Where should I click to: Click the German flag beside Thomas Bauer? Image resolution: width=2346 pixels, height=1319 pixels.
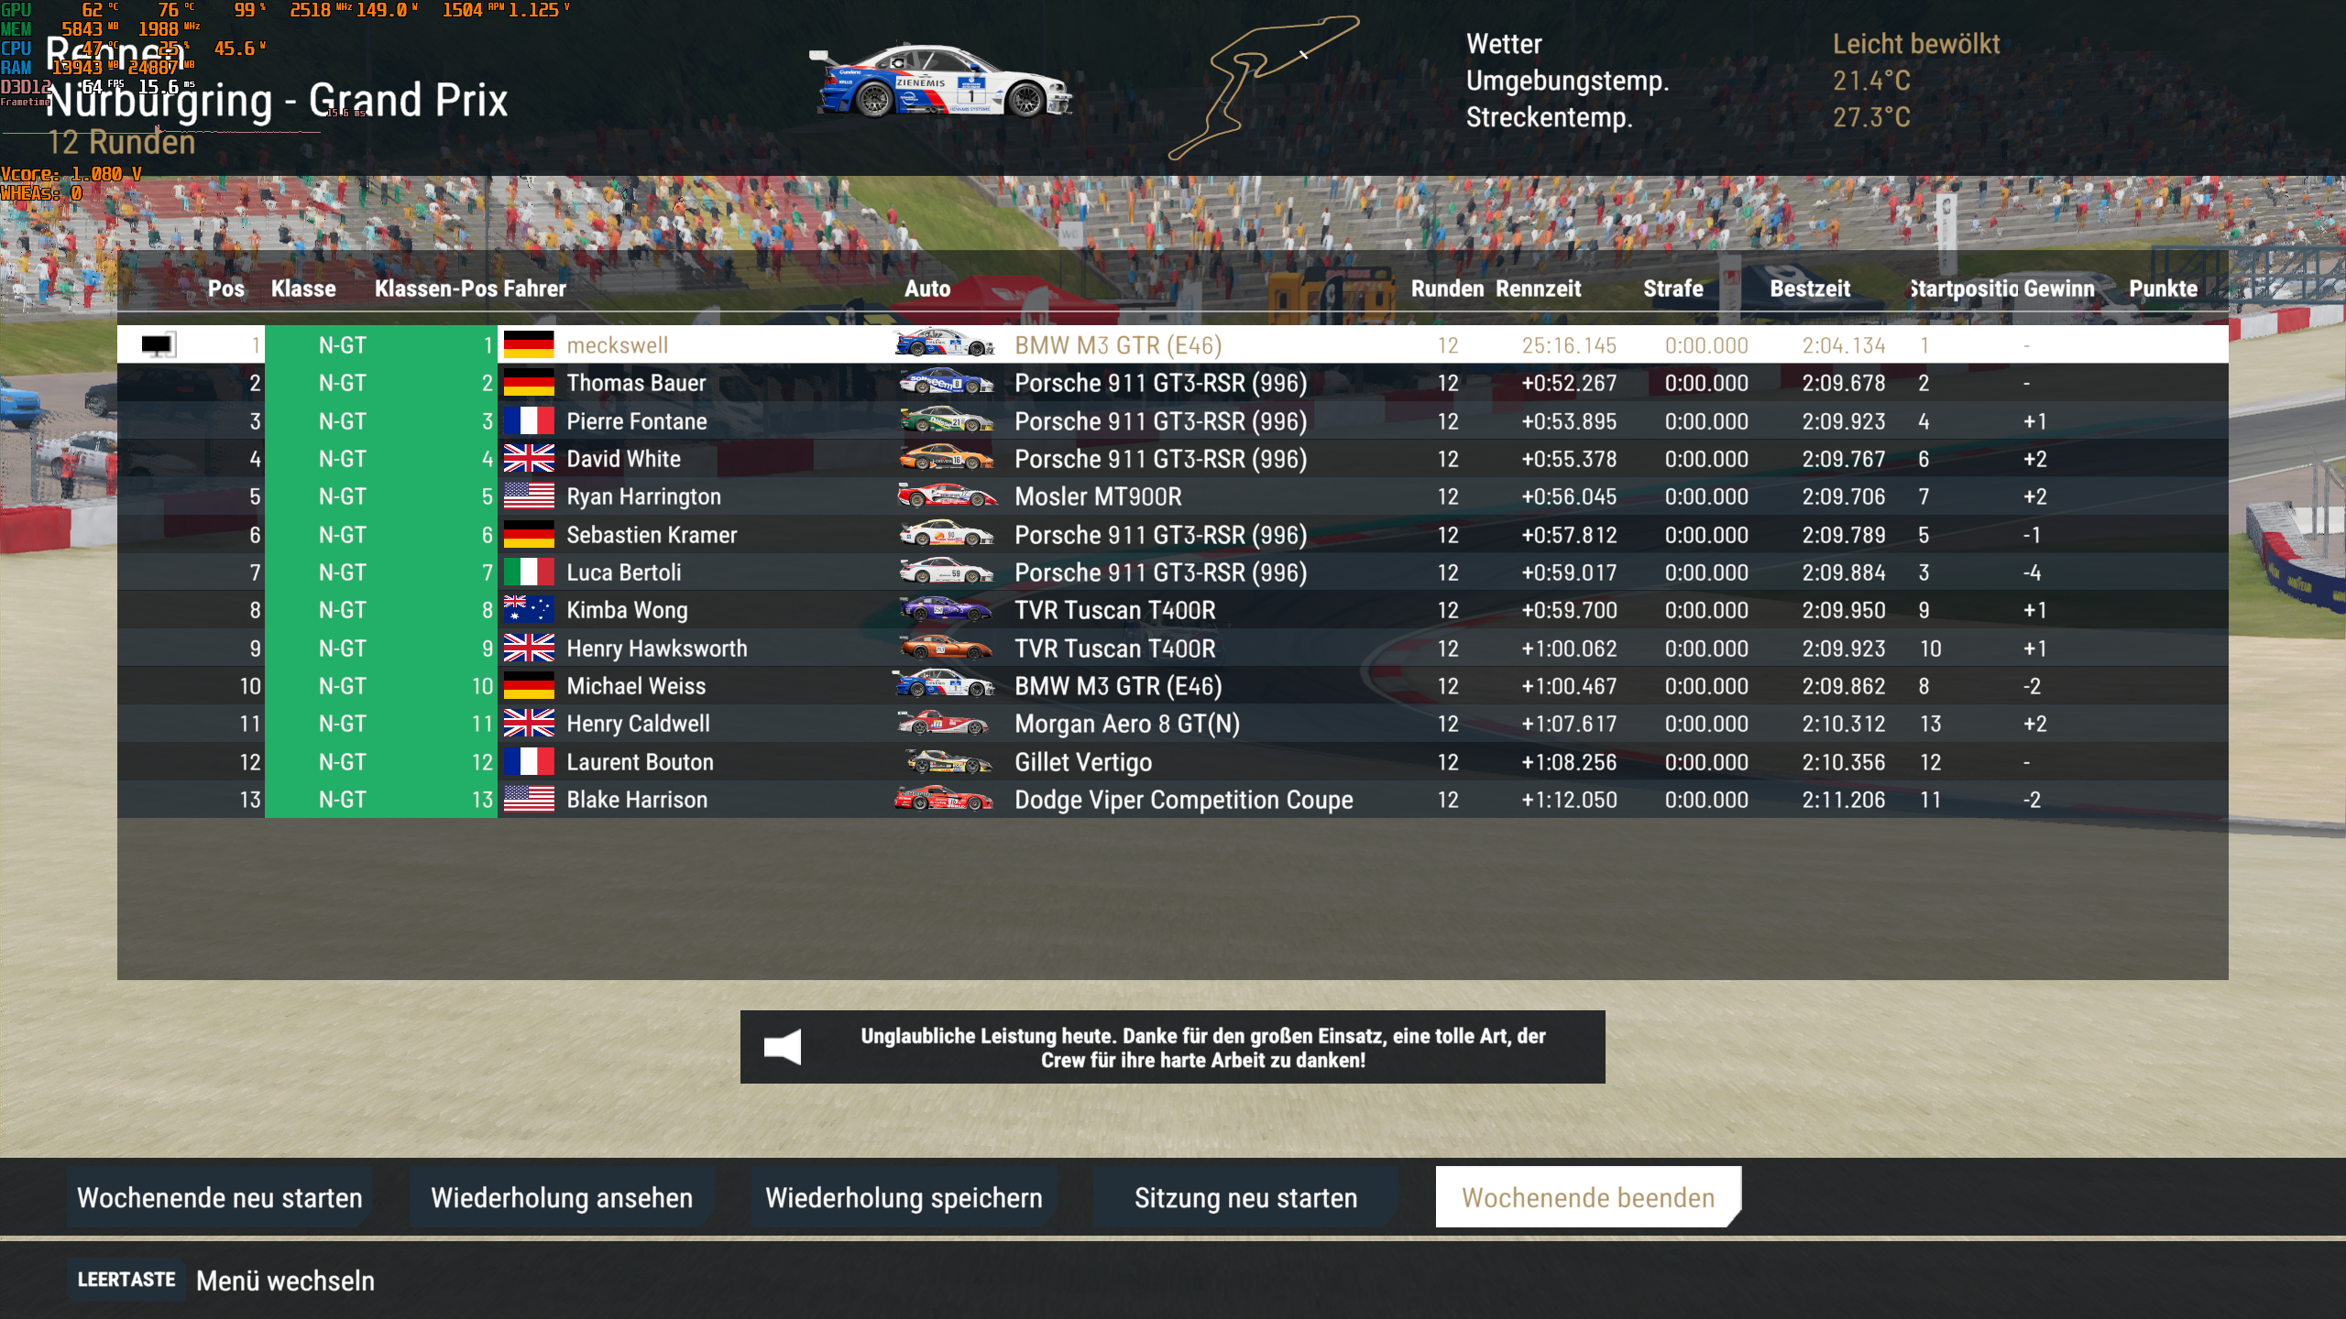click(528, 383)
